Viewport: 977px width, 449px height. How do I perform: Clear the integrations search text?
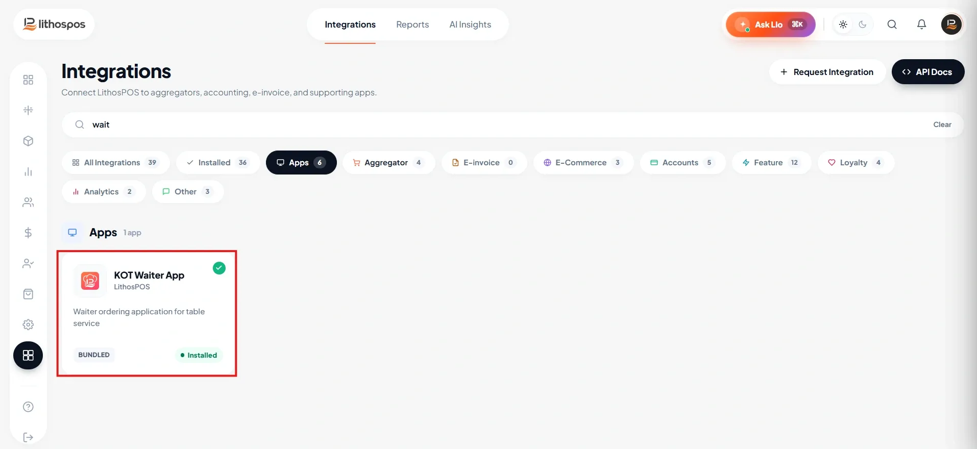[942, 124]
